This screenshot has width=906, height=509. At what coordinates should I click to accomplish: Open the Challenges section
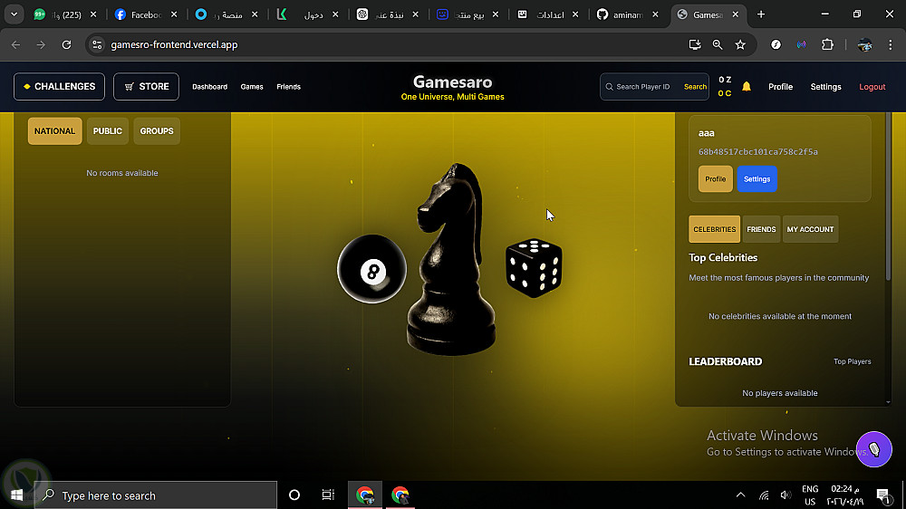59,87
